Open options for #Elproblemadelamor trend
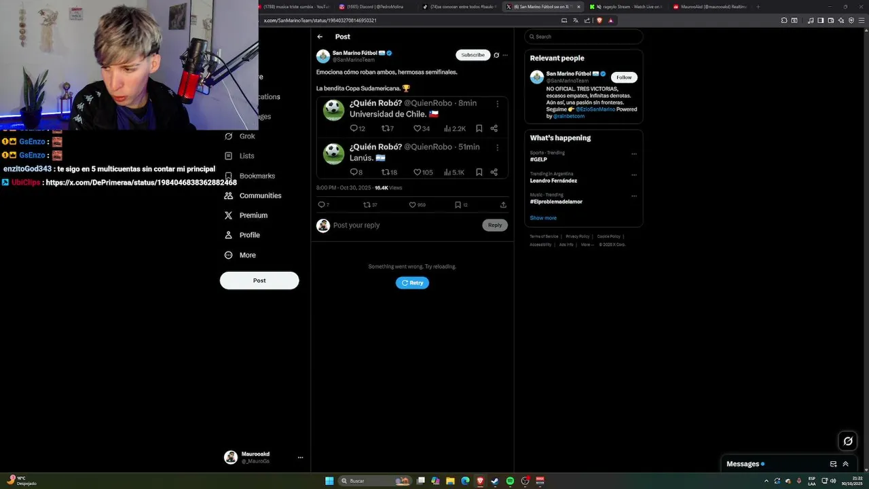 (x=634, y=196)
